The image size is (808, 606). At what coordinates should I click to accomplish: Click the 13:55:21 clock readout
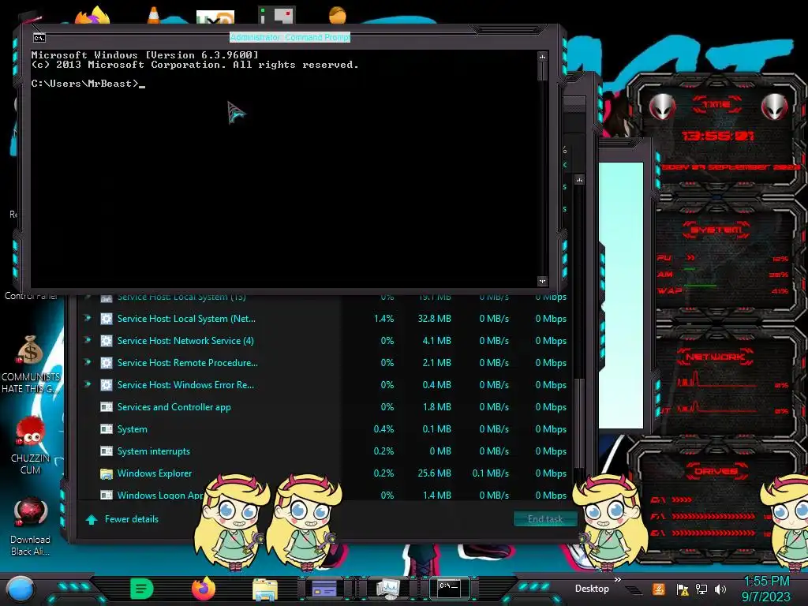(x=717, y=136)
